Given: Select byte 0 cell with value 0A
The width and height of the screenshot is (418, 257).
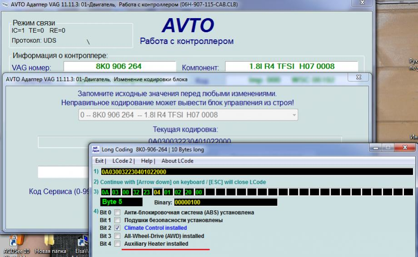Looking at the screenshot, I should [x=105, y=192].
